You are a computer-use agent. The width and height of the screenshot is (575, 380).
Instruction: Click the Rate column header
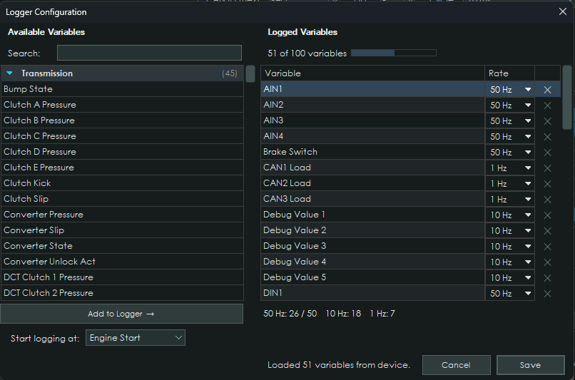[x=510, y=73]
